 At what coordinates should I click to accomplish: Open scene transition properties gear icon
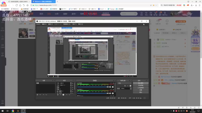coord(130,86)
